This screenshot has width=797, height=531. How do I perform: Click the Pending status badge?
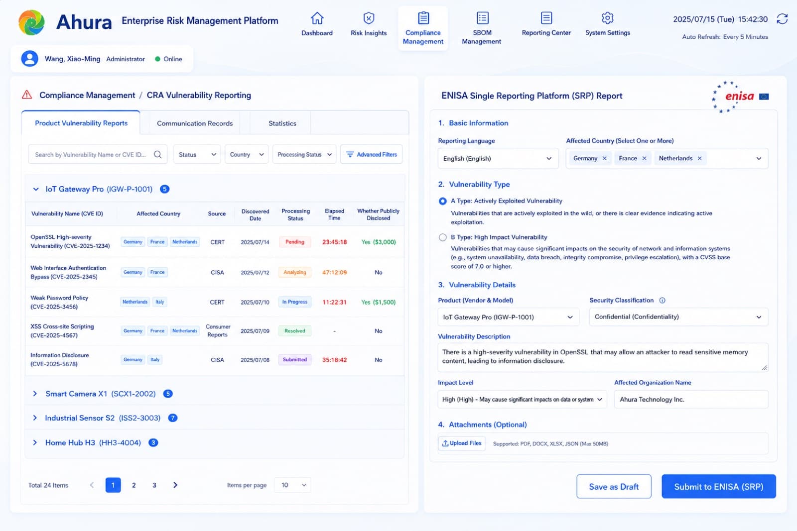[x=295, y=242]
